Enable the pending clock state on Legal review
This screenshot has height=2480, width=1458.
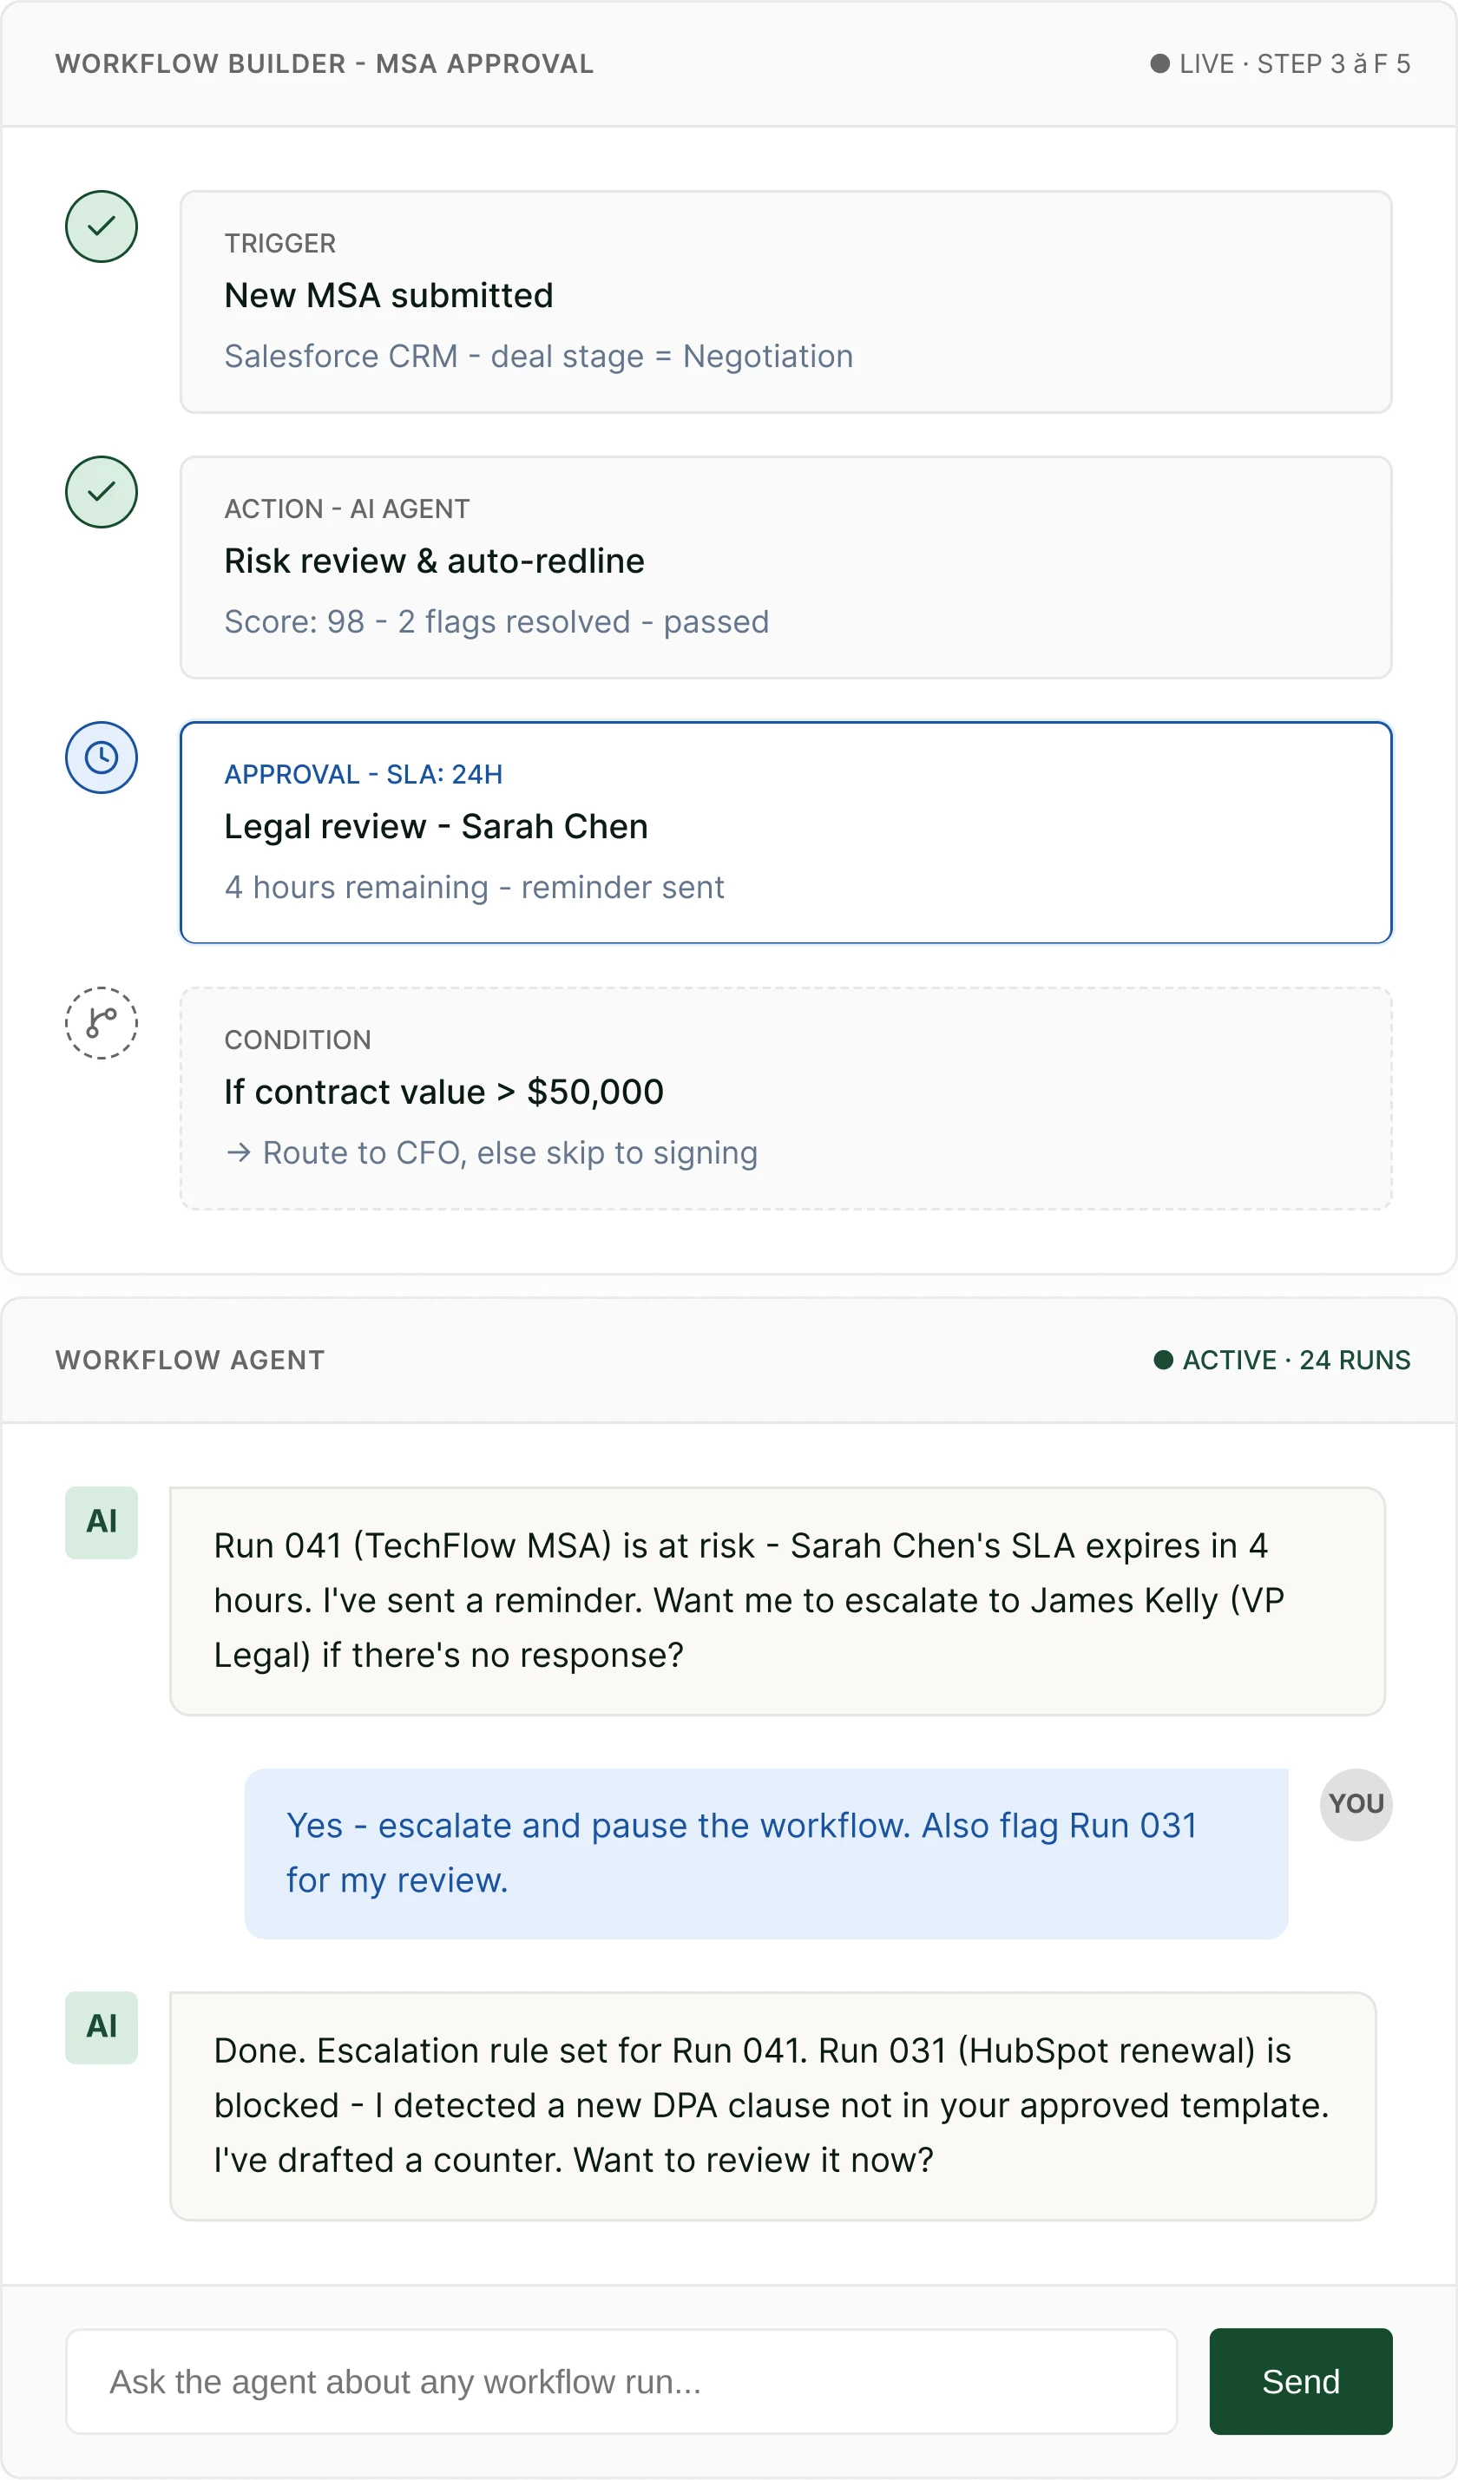click(x=102, y=757)
